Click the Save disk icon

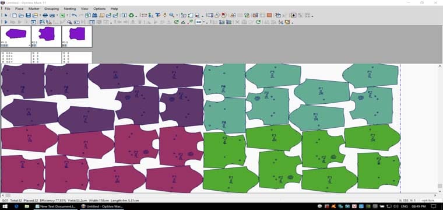tap(28, 15)
